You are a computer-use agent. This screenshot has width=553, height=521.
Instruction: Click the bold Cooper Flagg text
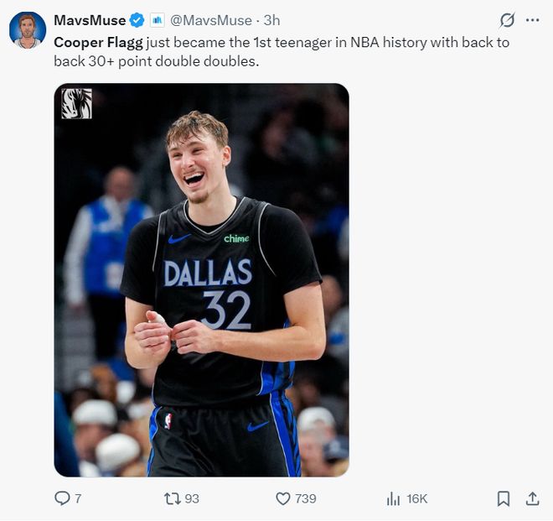point(98,42)
